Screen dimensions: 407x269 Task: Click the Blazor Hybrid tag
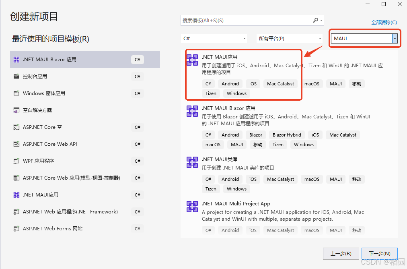click(287, 135)
